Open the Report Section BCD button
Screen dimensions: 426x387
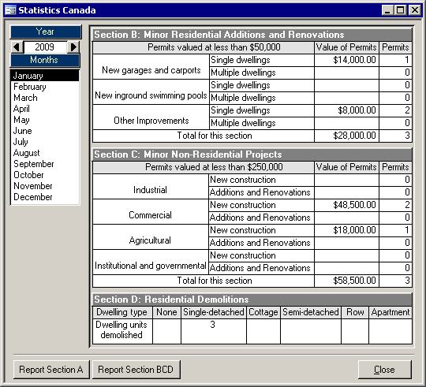tap(136, 370)
